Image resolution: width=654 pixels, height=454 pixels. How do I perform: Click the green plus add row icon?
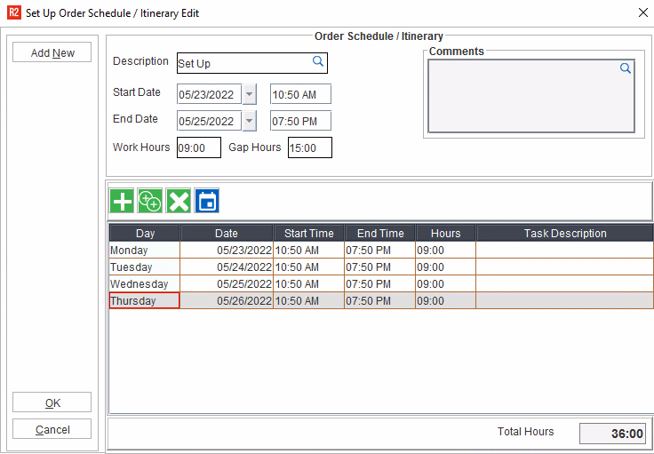click(122, 201)
